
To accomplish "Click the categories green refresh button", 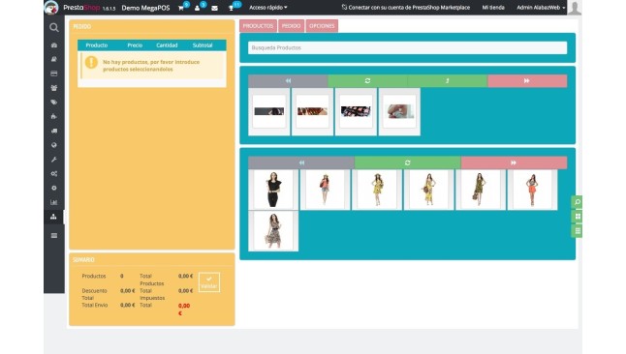I will (x=367, y=81).
